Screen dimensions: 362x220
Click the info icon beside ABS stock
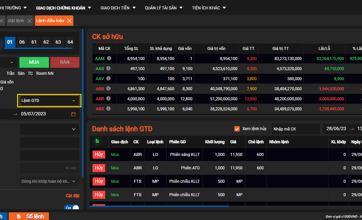(x=109, y=109)
